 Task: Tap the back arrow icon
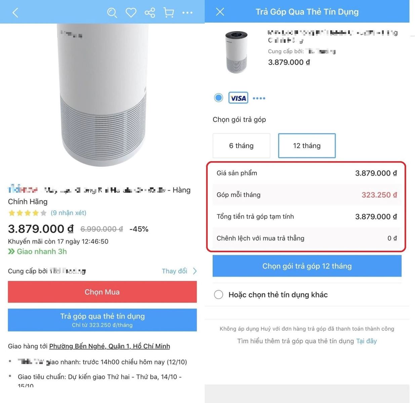[15, 13]
